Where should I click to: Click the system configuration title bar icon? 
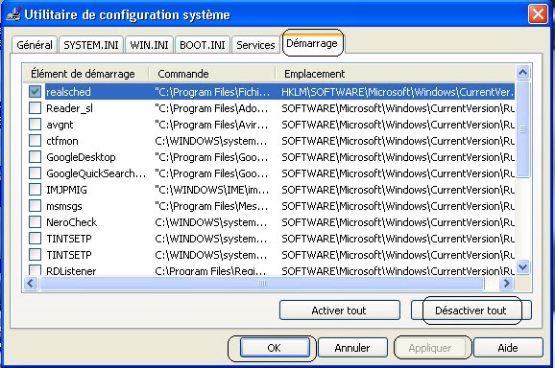point(13,14)
